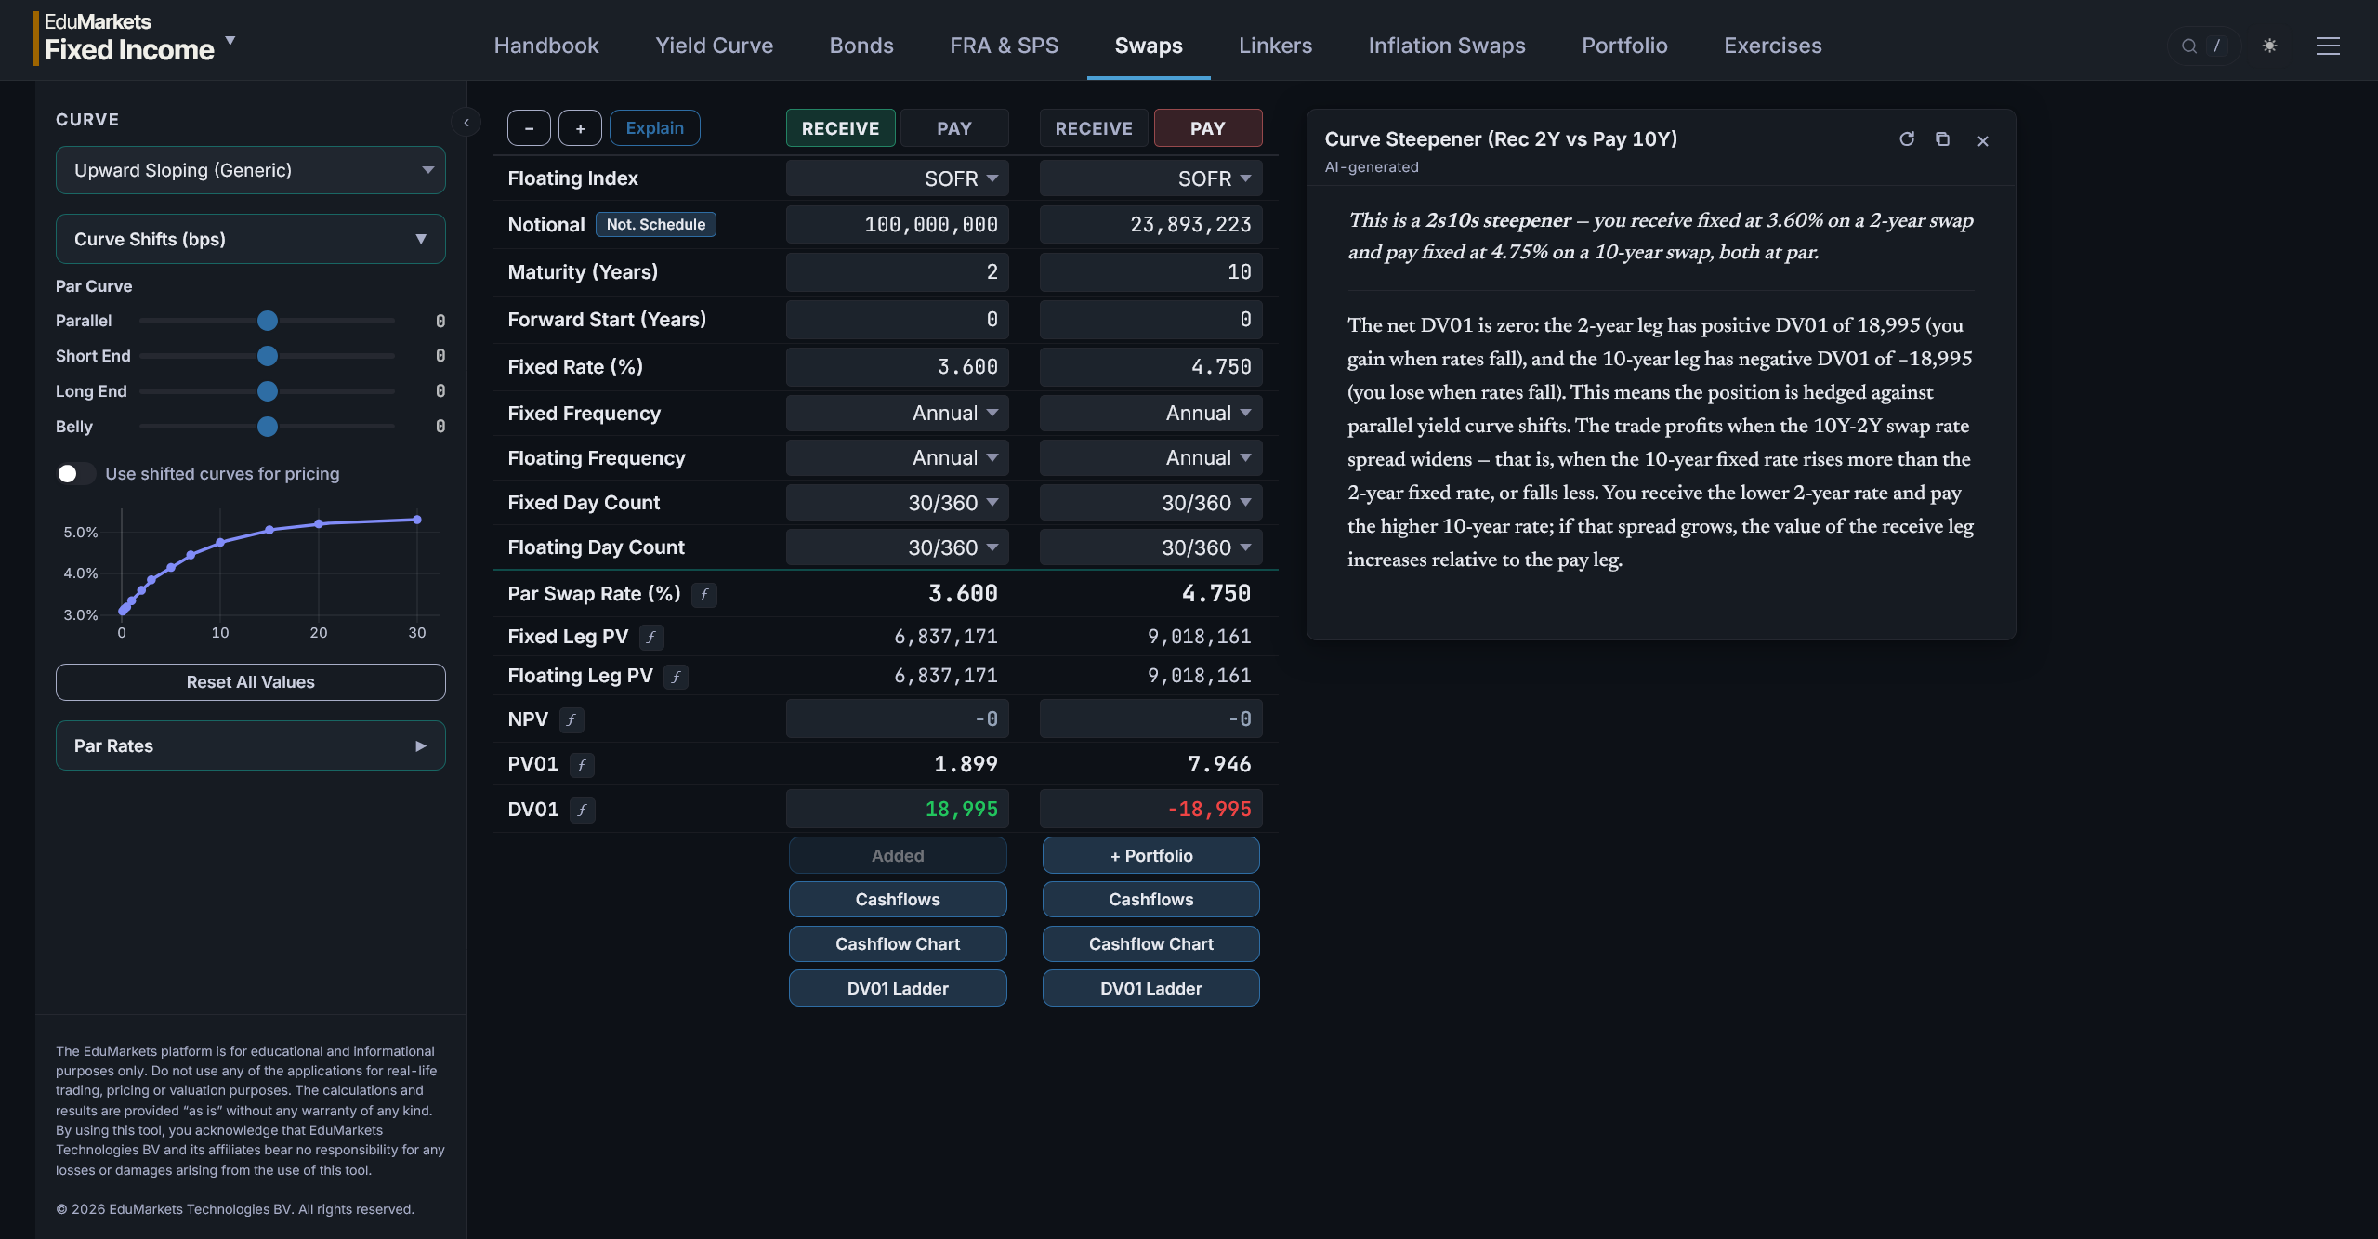2378x1239 pixels.
Task: Collapse the Curve sidebar chevron
Action: [466, 122]
